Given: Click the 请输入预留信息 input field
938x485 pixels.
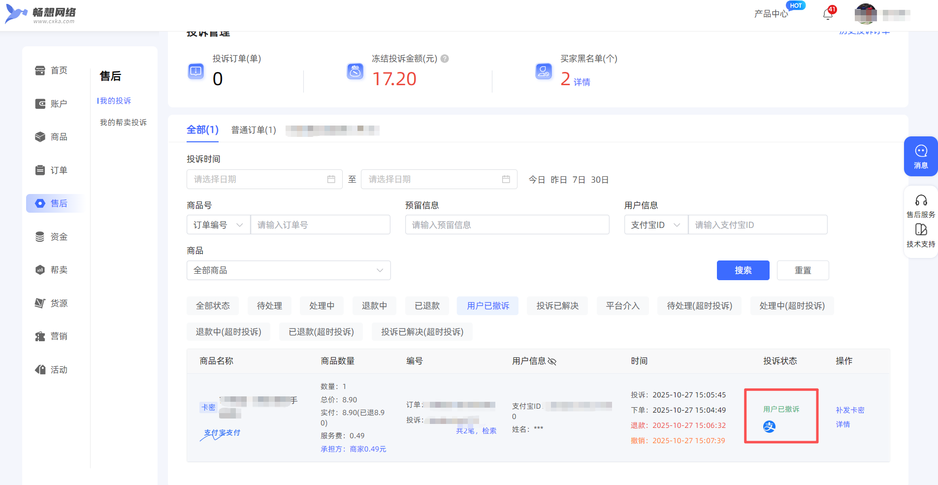Looking at the screenshot, I should [507, 225].
